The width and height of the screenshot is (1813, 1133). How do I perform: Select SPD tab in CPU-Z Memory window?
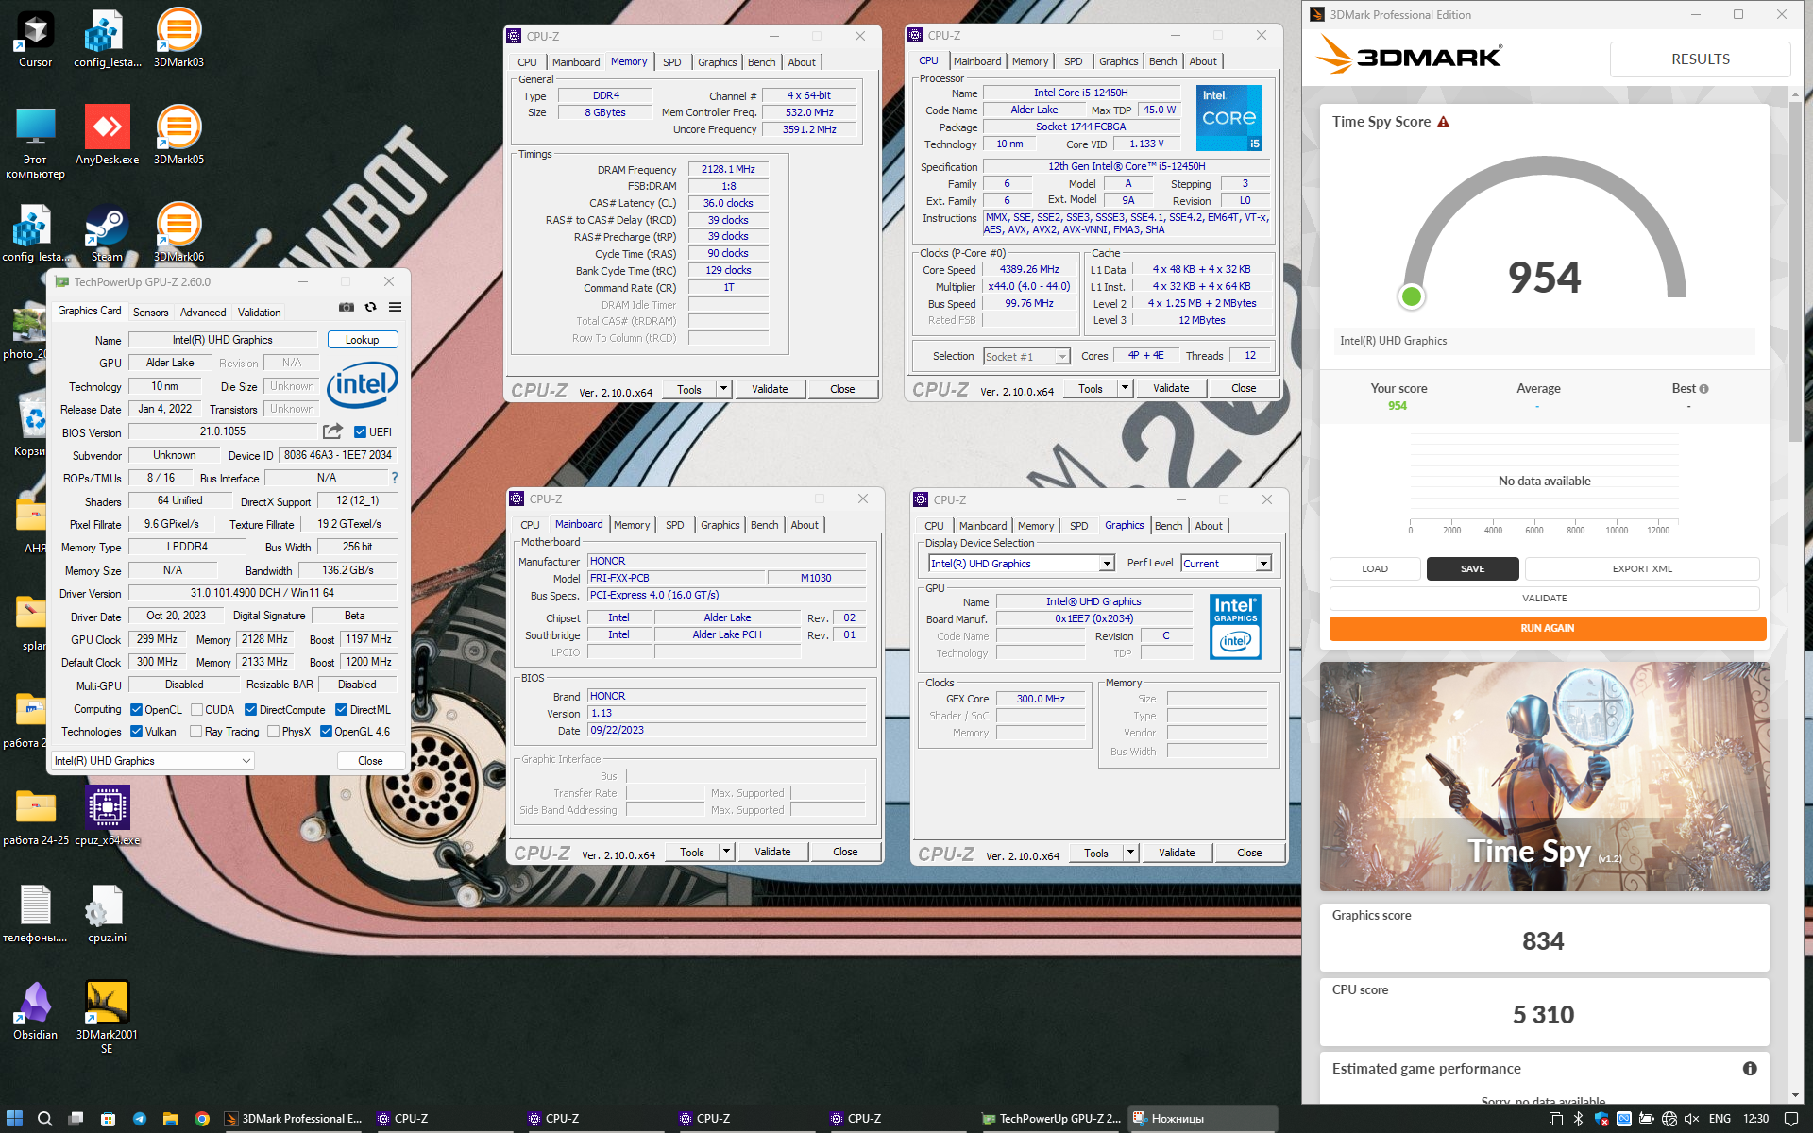tap(671, 62)
